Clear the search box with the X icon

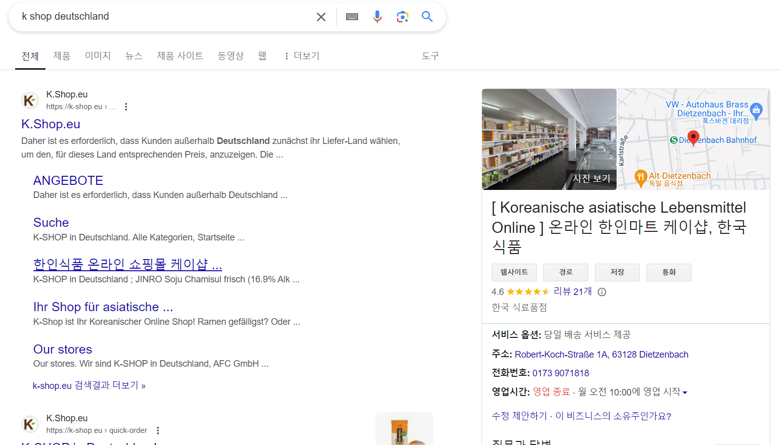pyautogui.click(x=321, y=17)
